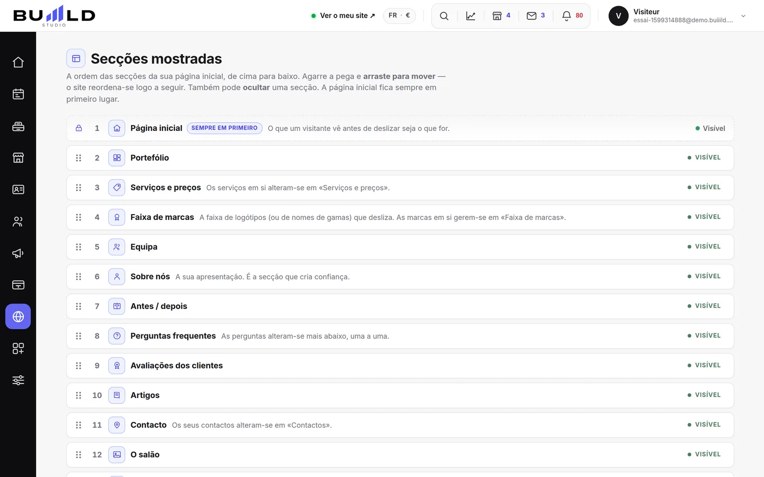The image size is (764, 477).
Task: Toggle visibility of Serviços e preços section
Action: (x=704, y=187)
